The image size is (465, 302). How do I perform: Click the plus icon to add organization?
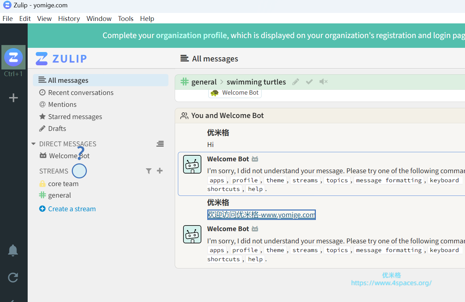pyautogui.click(x=13, y=98)
